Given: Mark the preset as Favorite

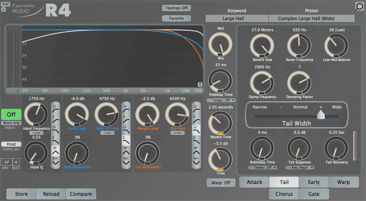Looking at the screenshot, I should click(177, 18).
